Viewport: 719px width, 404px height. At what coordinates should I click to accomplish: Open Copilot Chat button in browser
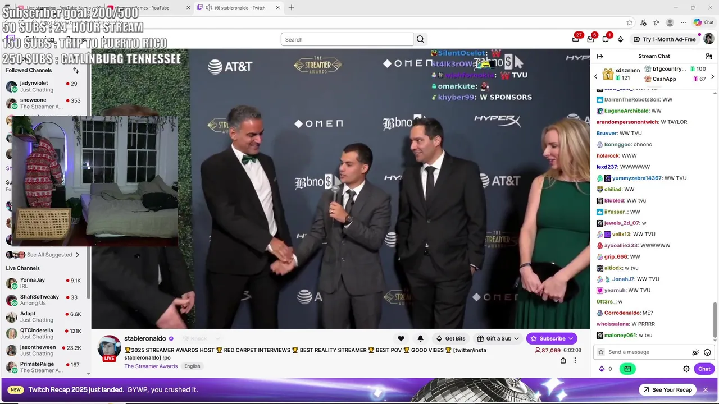[x=703, y=22]
